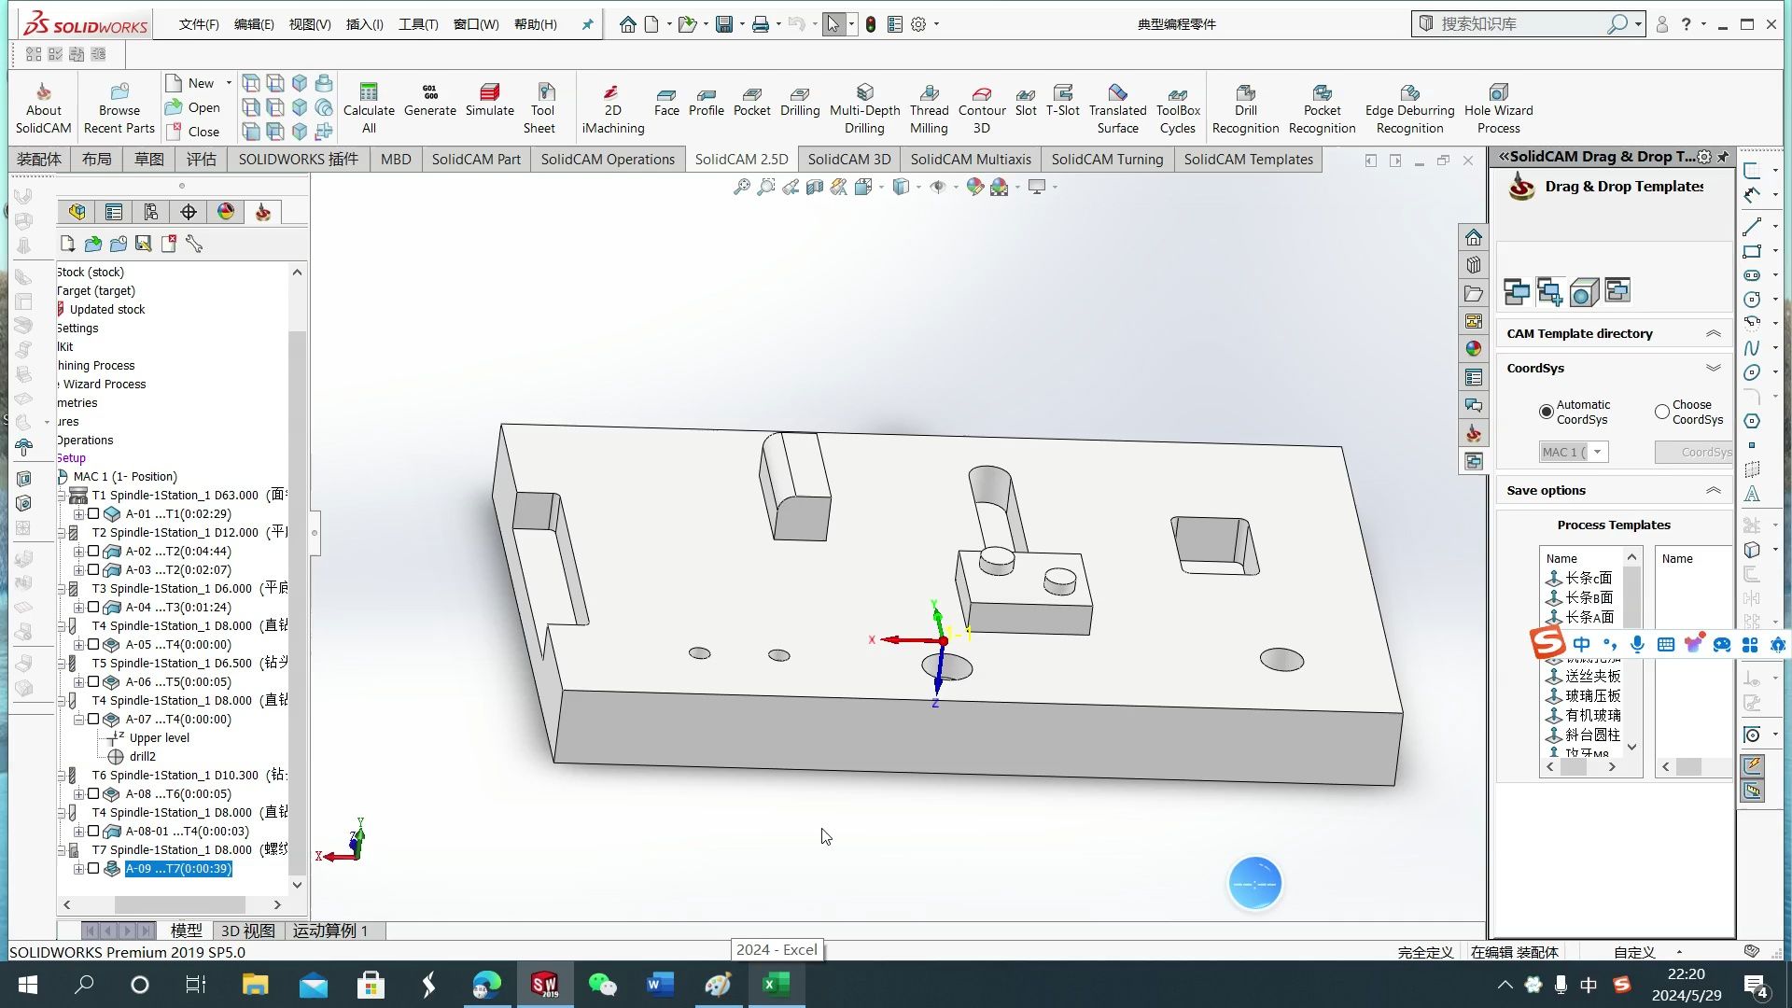Image resolution: width=1792 pixels, height=1008 pixels.
Task: Click the Generate button
Action: coord(429,101)
